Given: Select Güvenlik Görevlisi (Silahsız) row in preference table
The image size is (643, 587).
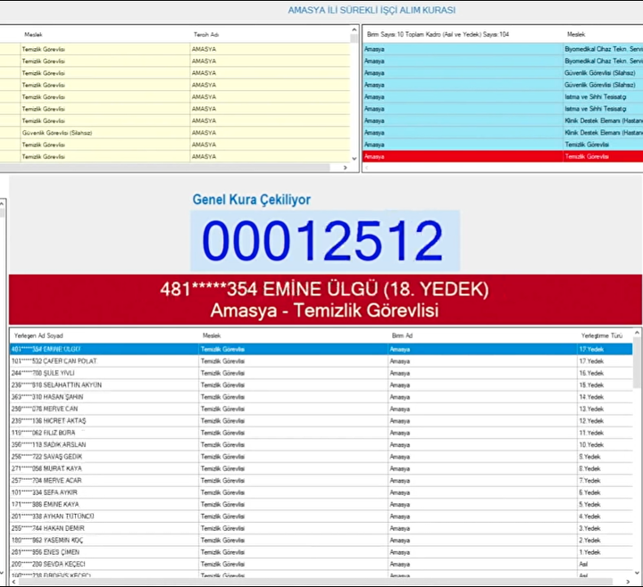Looking at the screenshot, I should (175, 133).
